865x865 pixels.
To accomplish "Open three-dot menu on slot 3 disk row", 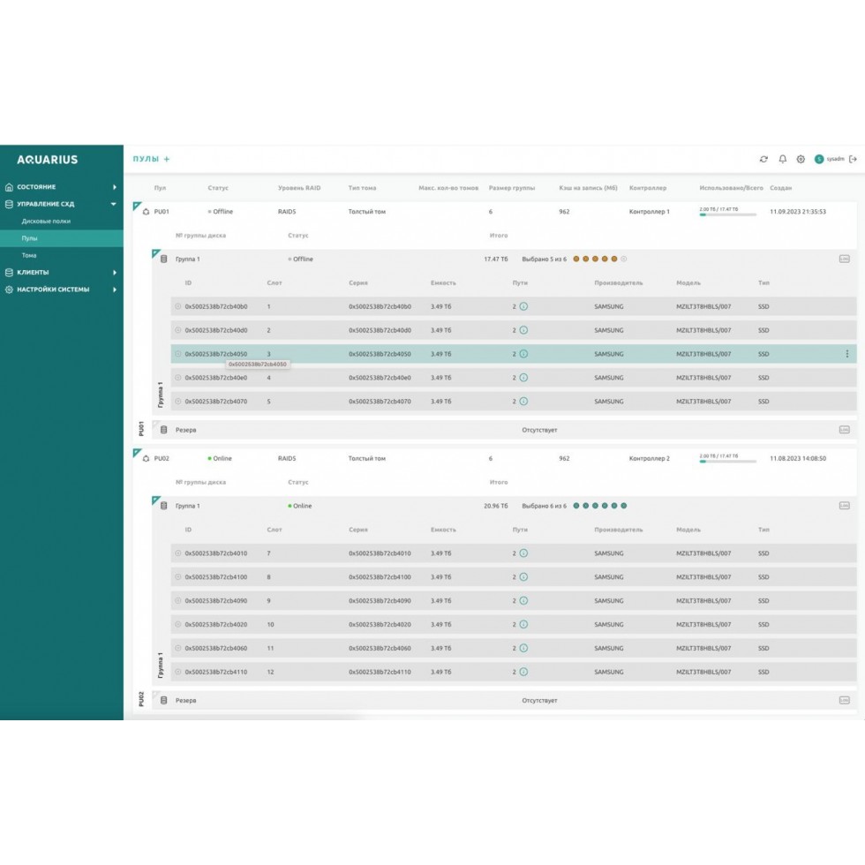I will [x=847, y=354].
